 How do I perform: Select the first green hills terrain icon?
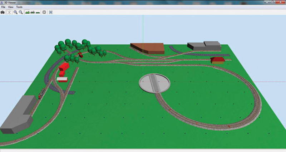(x=27, y=12)
